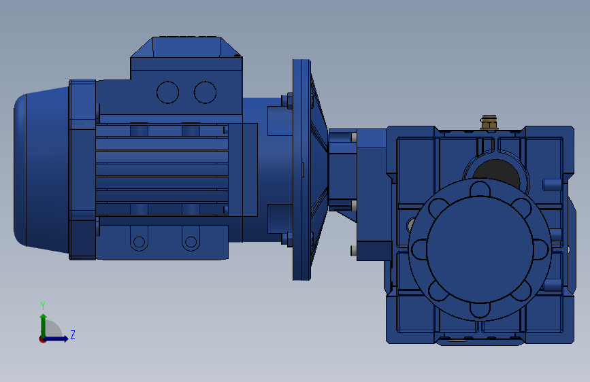Click the green Y axis of orientation triad
This screenshot has height=382, width=590.
(x=44, y=326)
